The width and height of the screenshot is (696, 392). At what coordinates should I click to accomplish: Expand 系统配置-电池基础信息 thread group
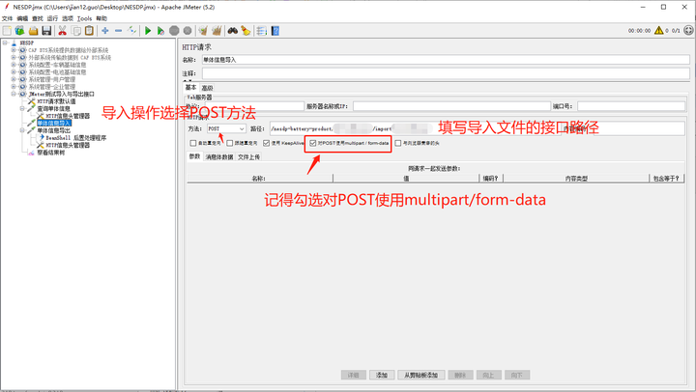point(14,72)
